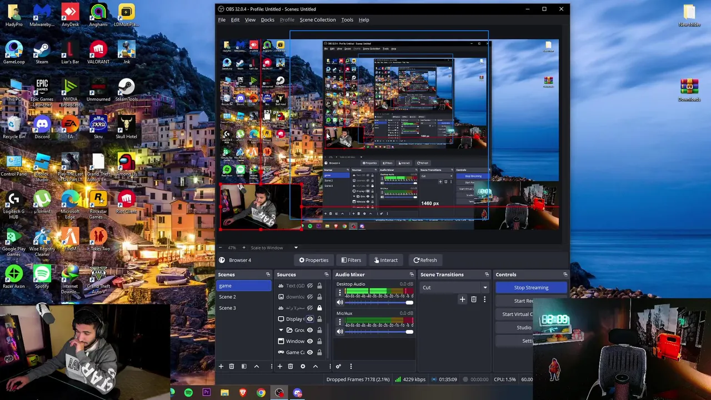Zoom in preview with plus icon
The height and width of the screenshot is (400, 711).
click(243, 248)
